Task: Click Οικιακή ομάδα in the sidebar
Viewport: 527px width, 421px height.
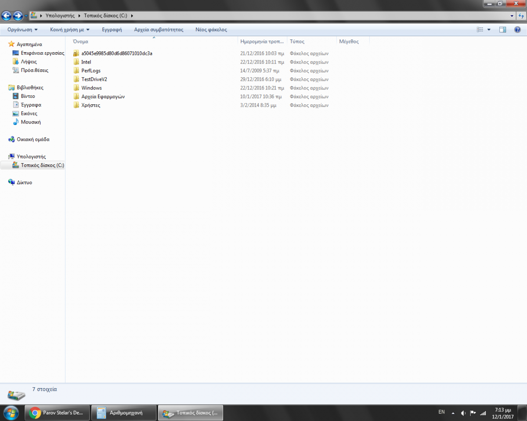Action: pyautogui.click(x=33, y=139)
